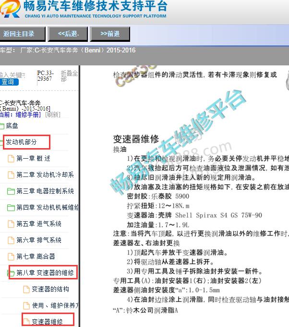Click the folder icon beside 第八章 变速器的维修
The image size is (289, 327).
[11, 273]
